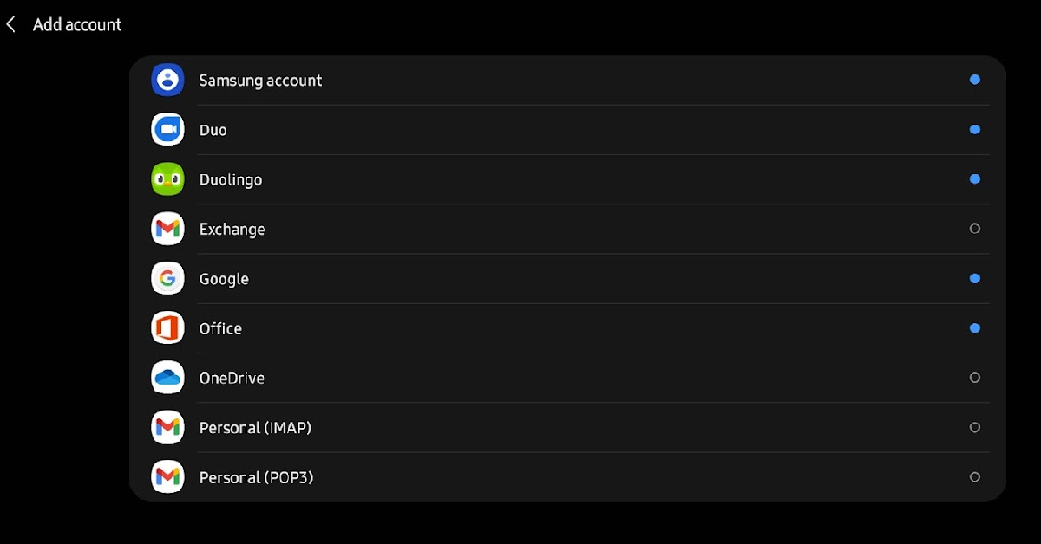
Task: Select the Duolingo account option
Action: pyautogui.click(x=567, y=179)
